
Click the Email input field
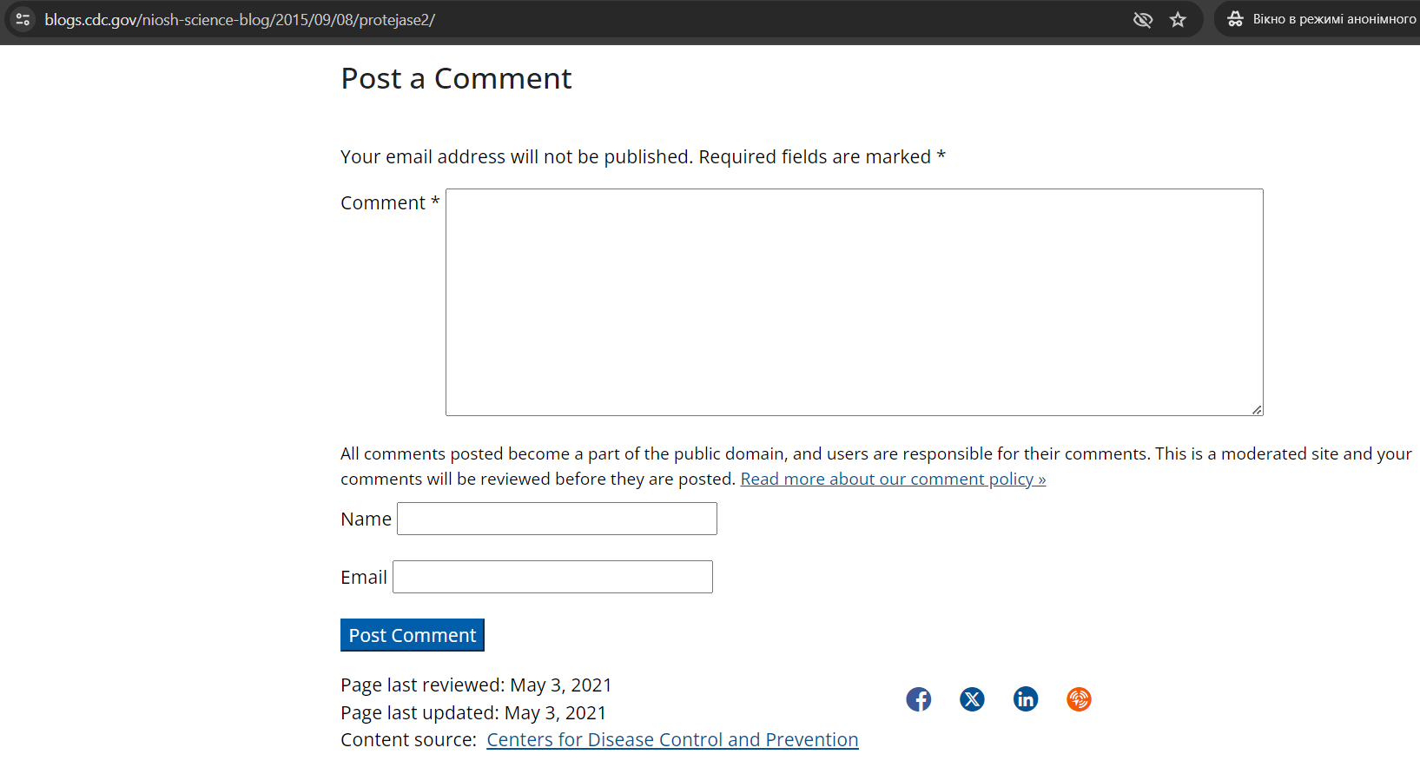coord(552,577)
